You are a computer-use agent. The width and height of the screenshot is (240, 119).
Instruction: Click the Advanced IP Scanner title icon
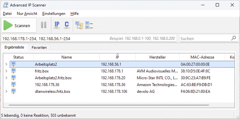[5, 5]
